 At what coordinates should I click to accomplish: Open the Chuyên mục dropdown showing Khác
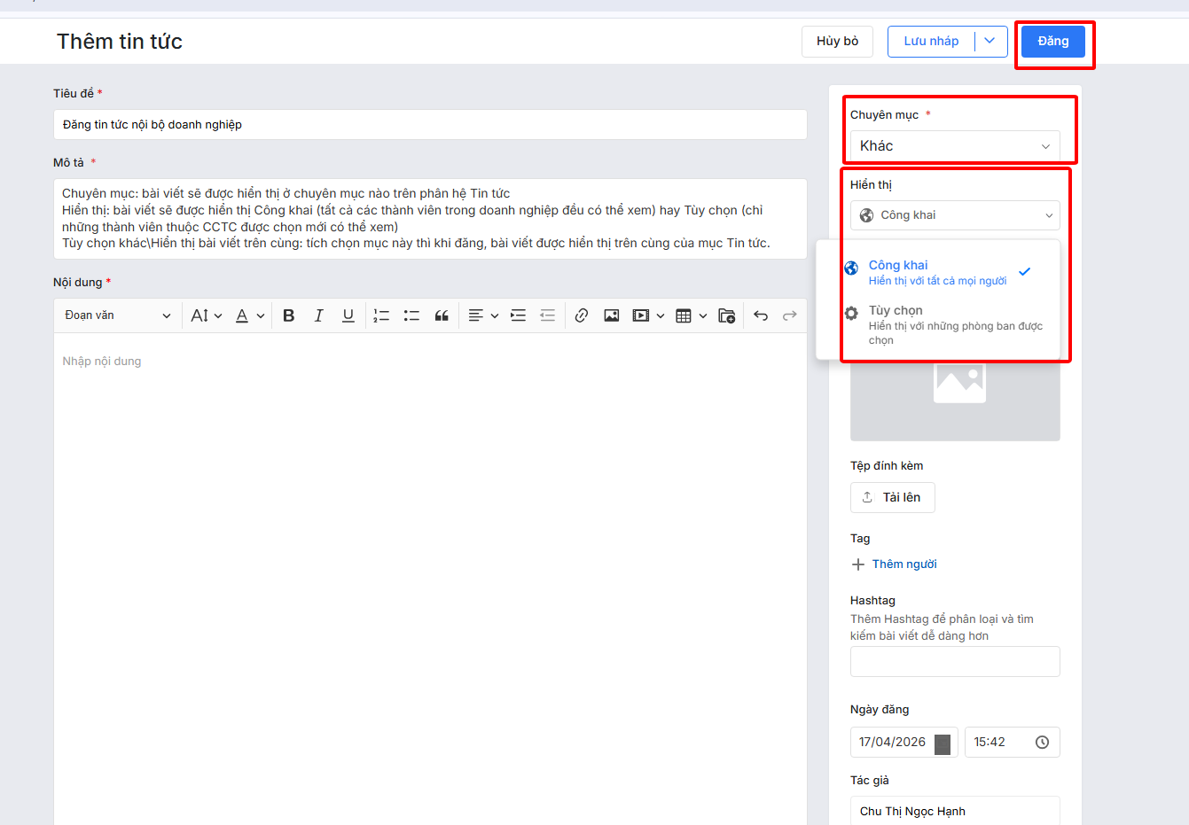pos(955,146)
